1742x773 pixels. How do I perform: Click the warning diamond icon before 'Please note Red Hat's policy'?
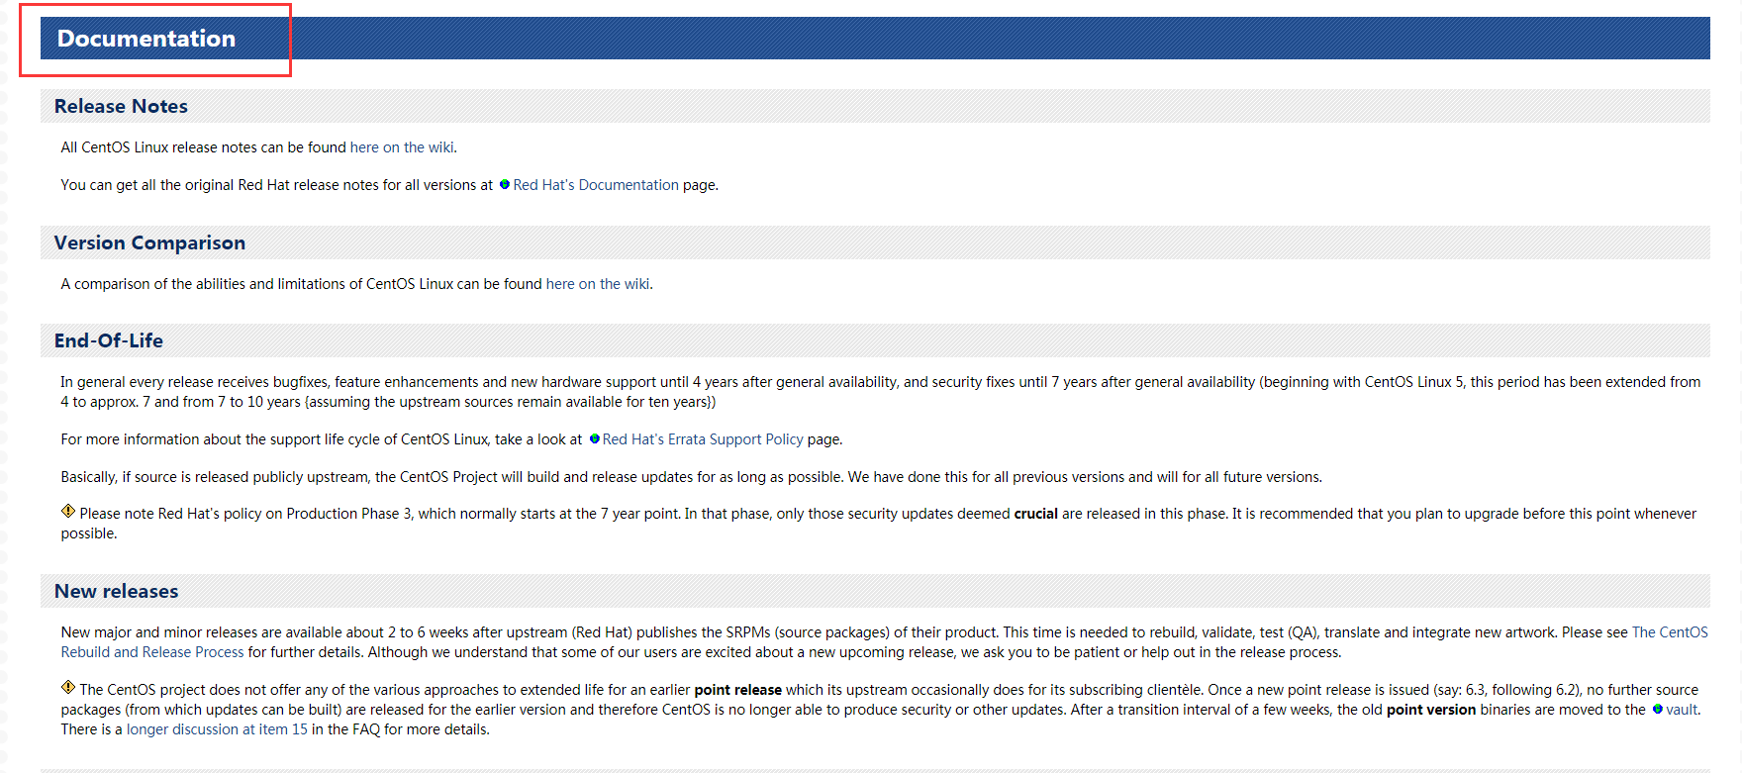(x=68, y=512)
